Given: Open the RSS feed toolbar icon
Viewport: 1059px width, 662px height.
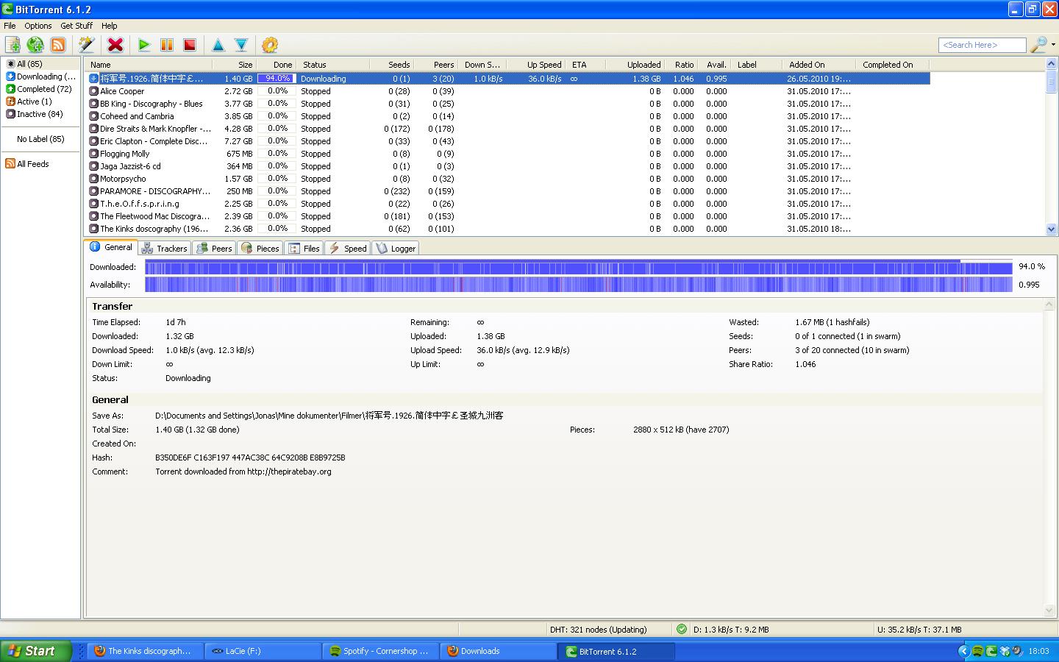Looking at the screenshot, I should coord(58,45).
